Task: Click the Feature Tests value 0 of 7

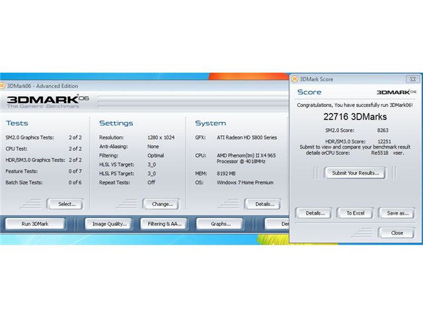Action: click(75, 171)
